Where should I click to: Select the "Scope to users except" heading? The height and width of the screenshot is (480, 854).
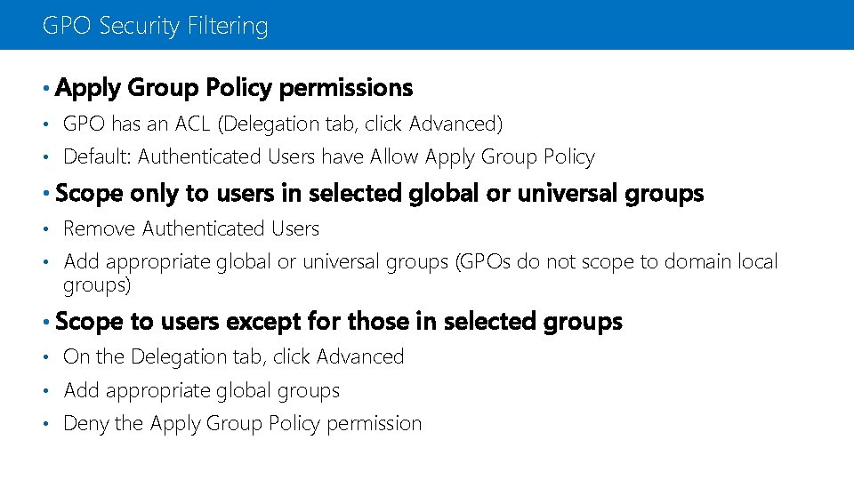(x=338, y=321)
